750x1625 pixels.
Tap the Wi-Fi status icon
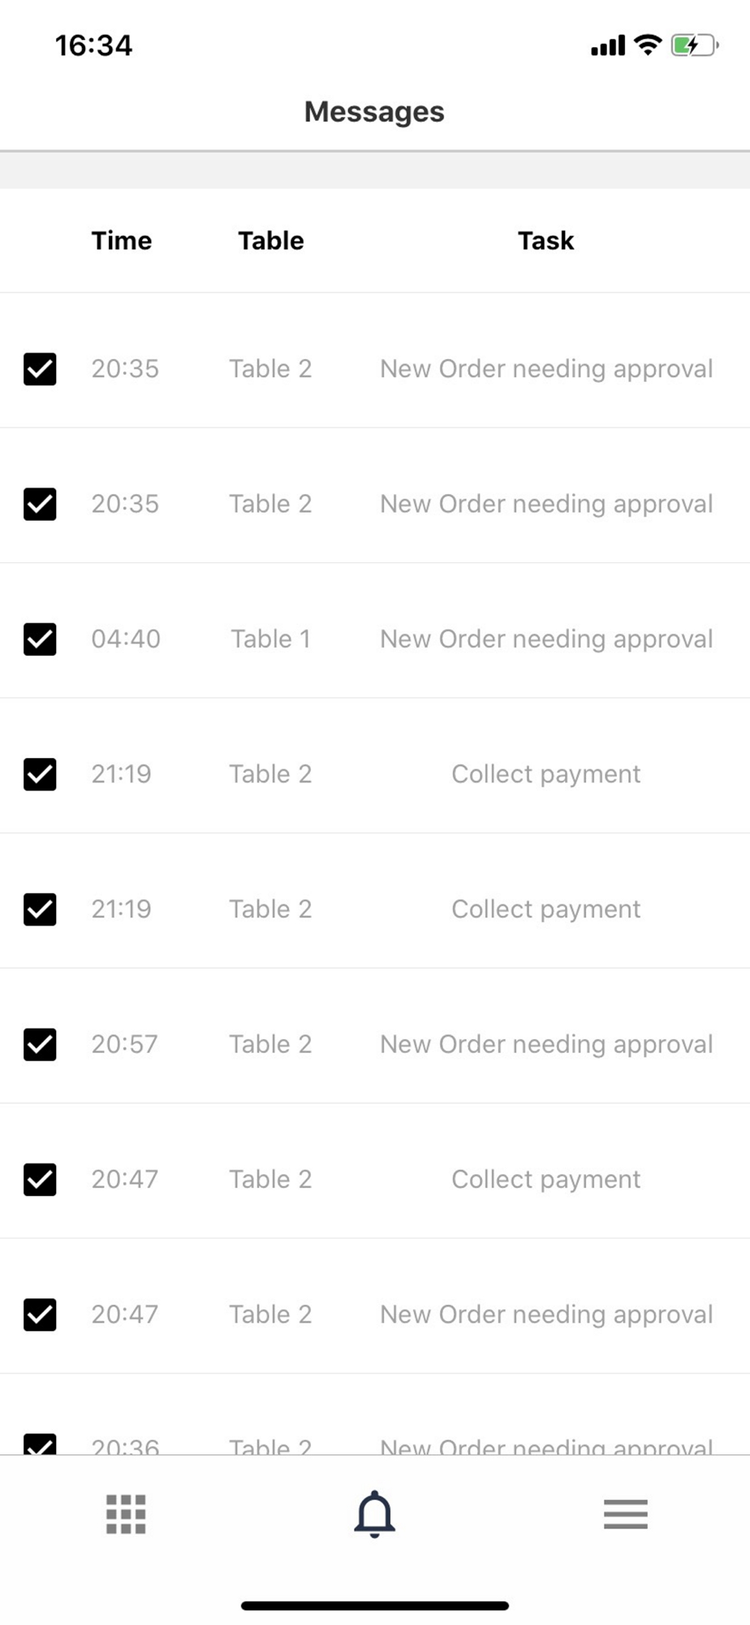coord(648,45)
